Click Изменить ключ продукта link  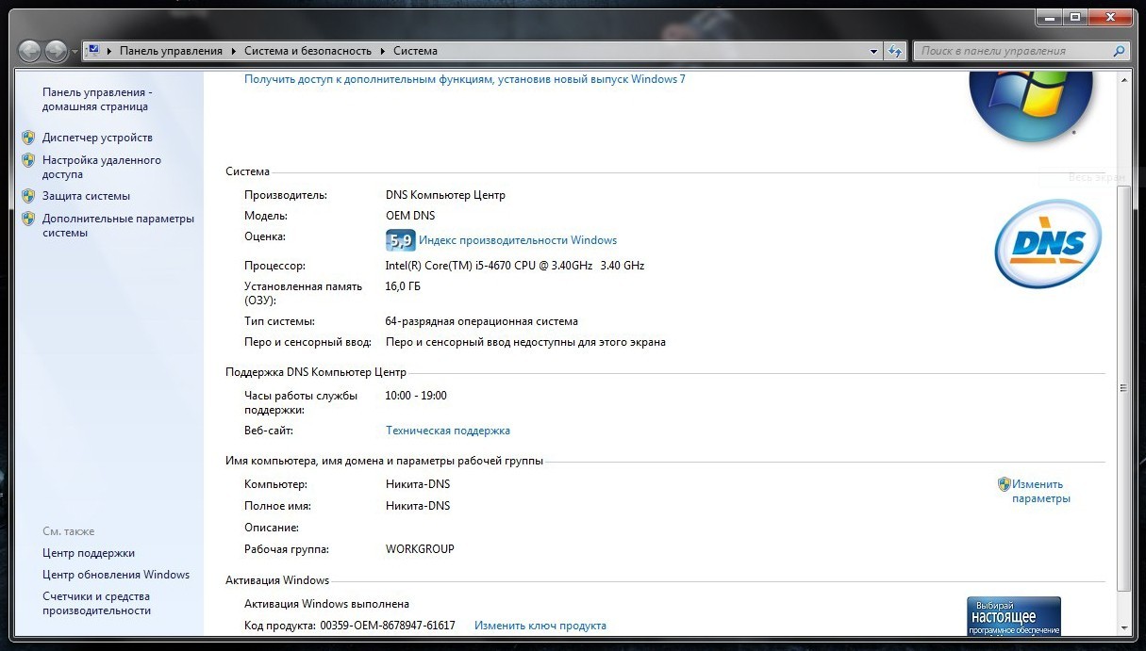540,626
